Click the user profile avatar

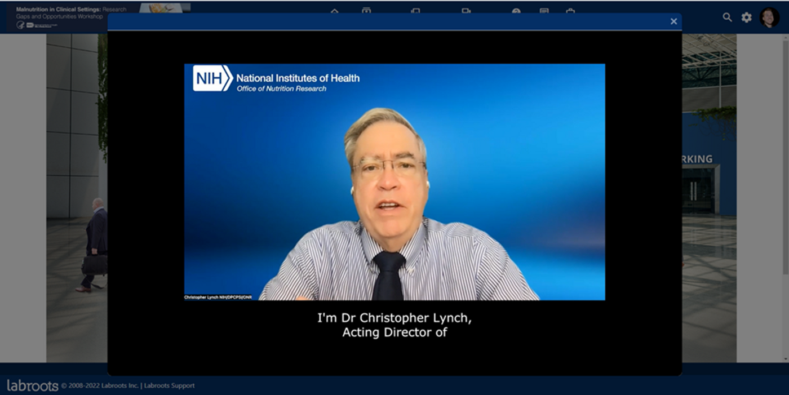pyautogui.click(x=769, y=17)
